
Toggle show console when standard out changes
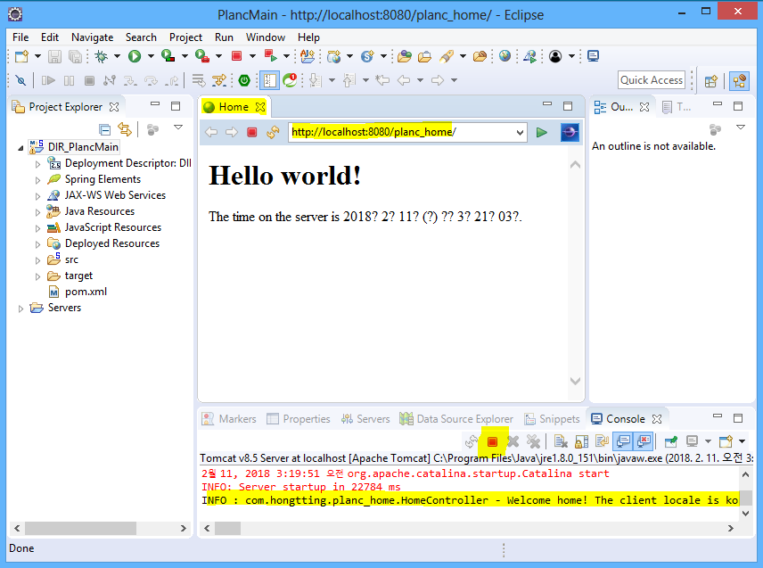point(623,441)
